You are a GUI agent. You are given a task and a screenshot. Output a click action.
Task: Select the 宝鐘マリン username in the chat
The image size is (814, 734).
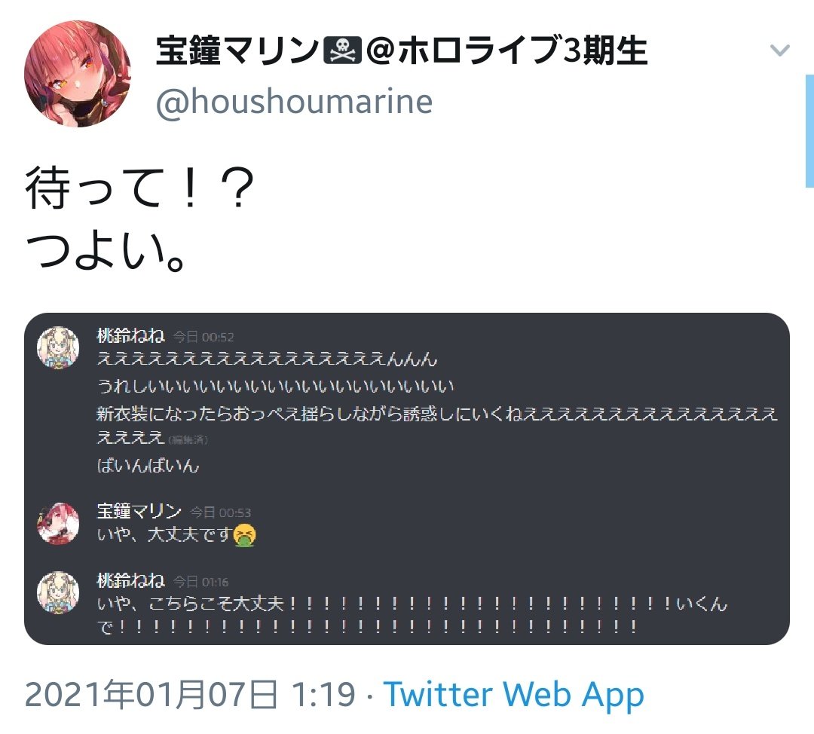[x=139, y=511]
